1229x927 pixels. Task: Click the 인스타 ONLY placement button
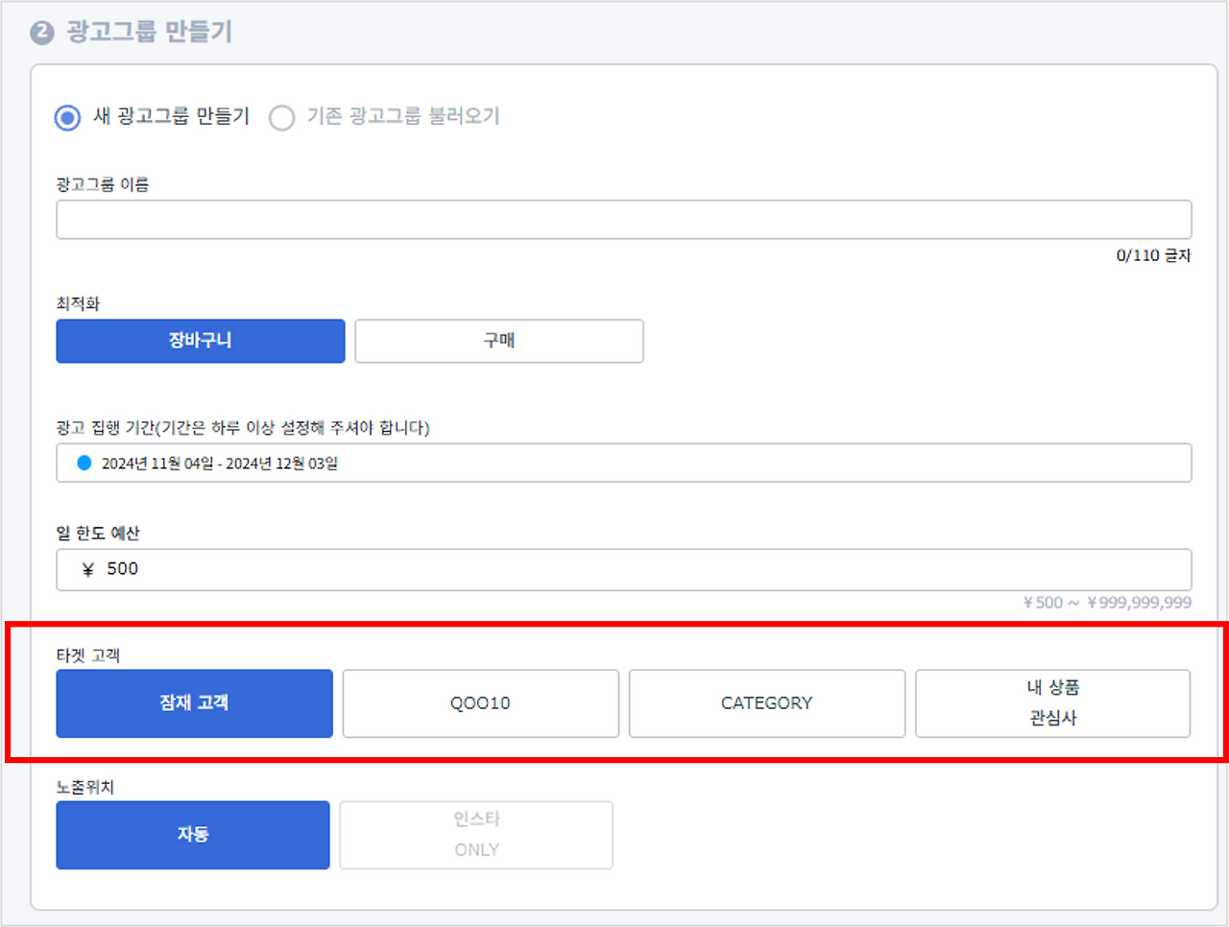(x=476, y=835)
